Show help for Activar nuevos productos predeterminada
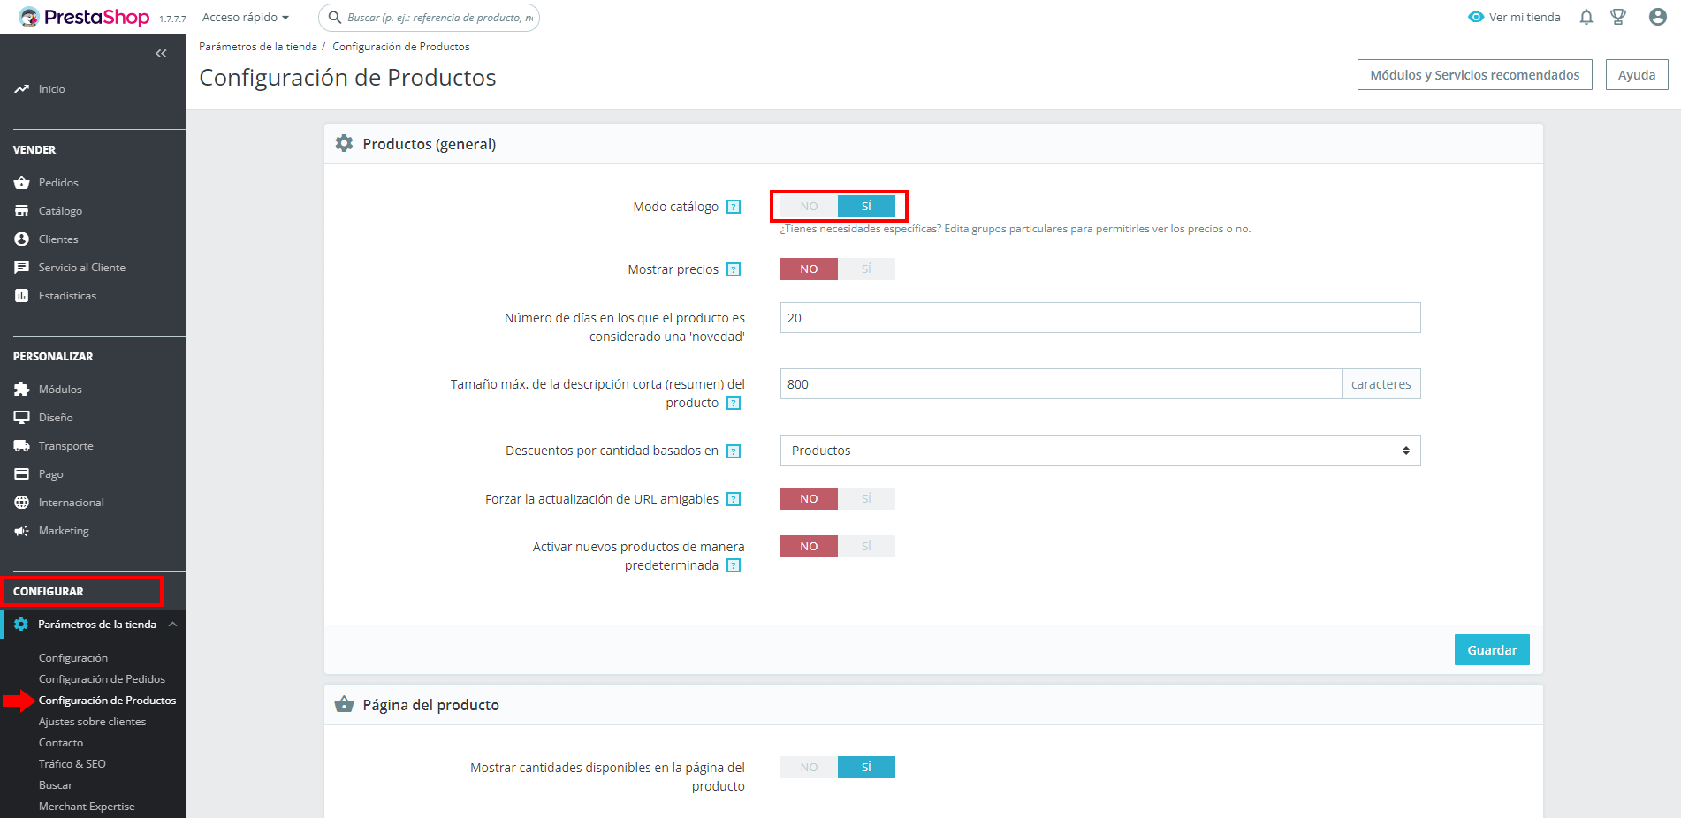This screenshot has height=818, width=1681. point(734,565)
